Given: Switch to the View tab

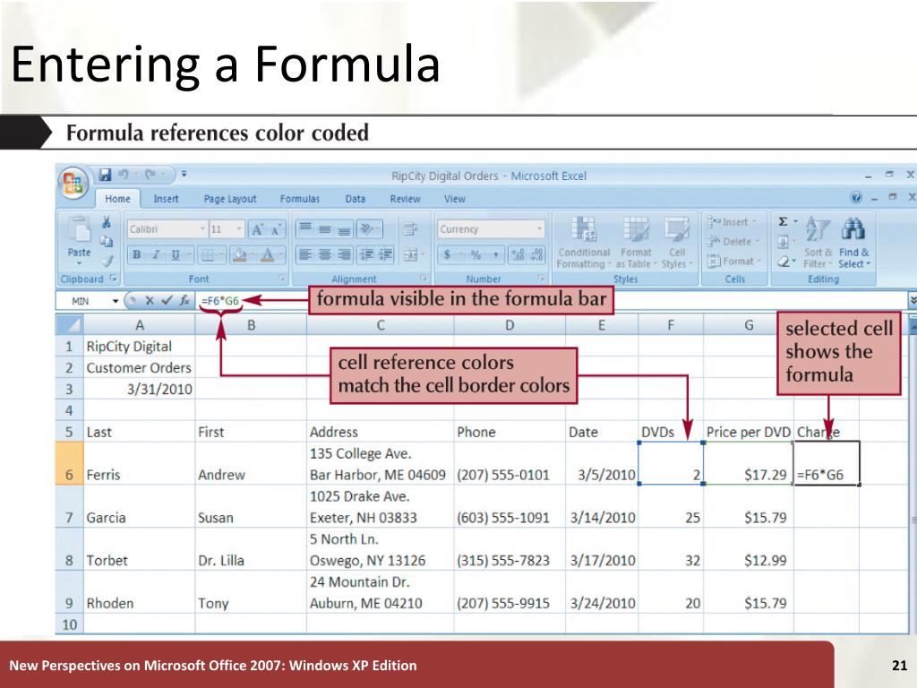Looking at the screenshot, I should click(x=454, y=199).
